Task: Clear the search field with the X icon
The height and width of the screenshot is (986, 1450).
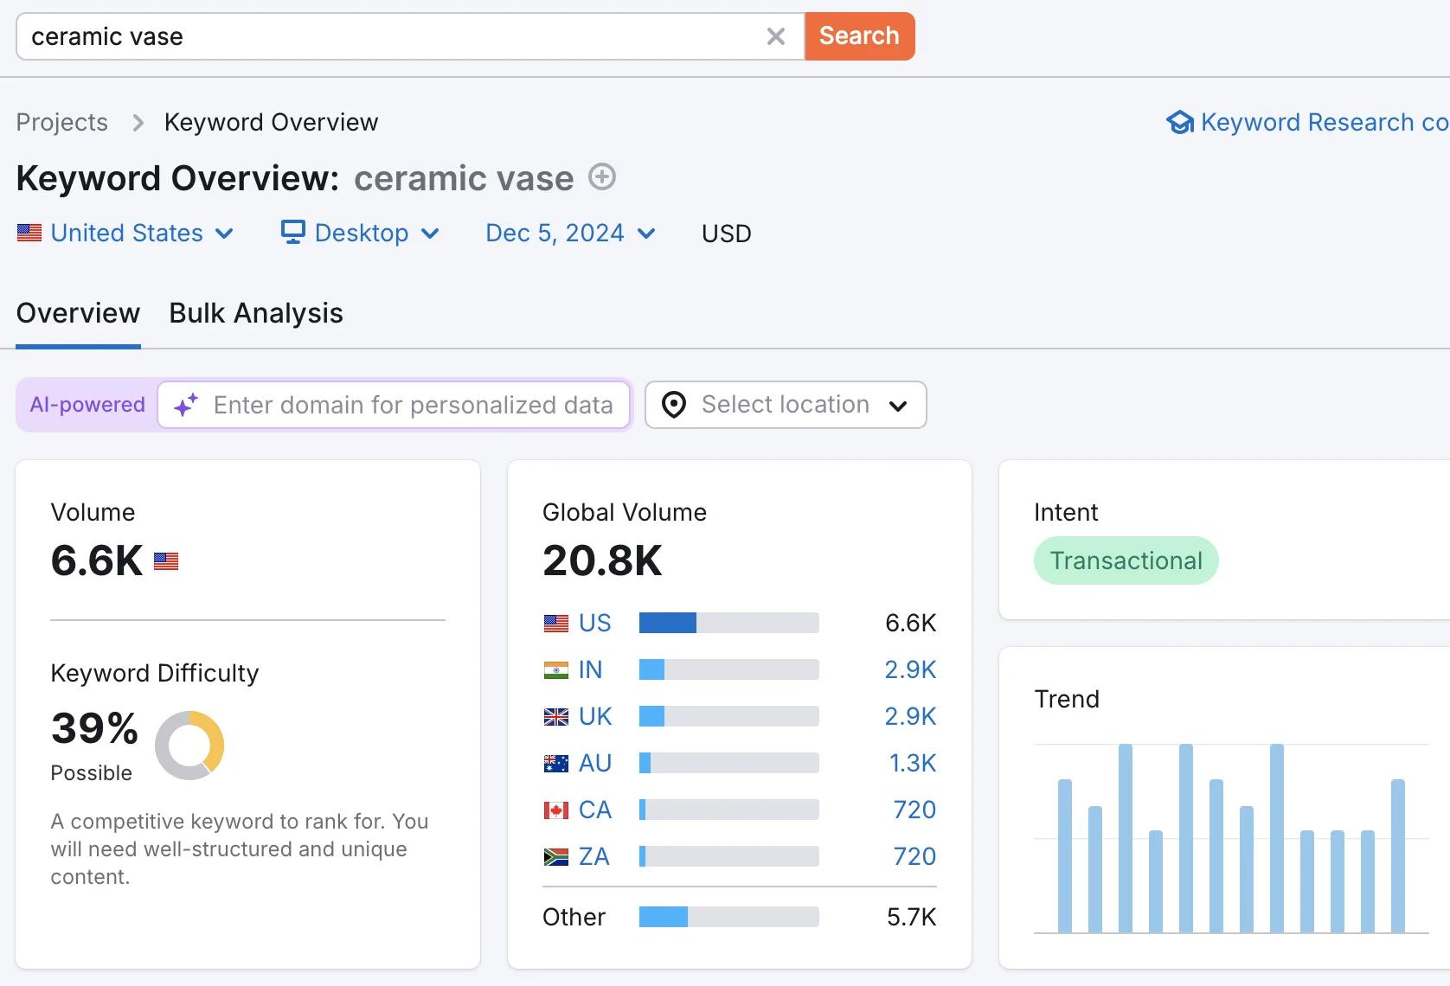Action: [776, 36]
